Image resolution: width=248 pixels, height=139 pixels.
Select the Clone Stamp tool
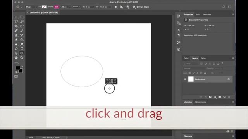point(16,35)
